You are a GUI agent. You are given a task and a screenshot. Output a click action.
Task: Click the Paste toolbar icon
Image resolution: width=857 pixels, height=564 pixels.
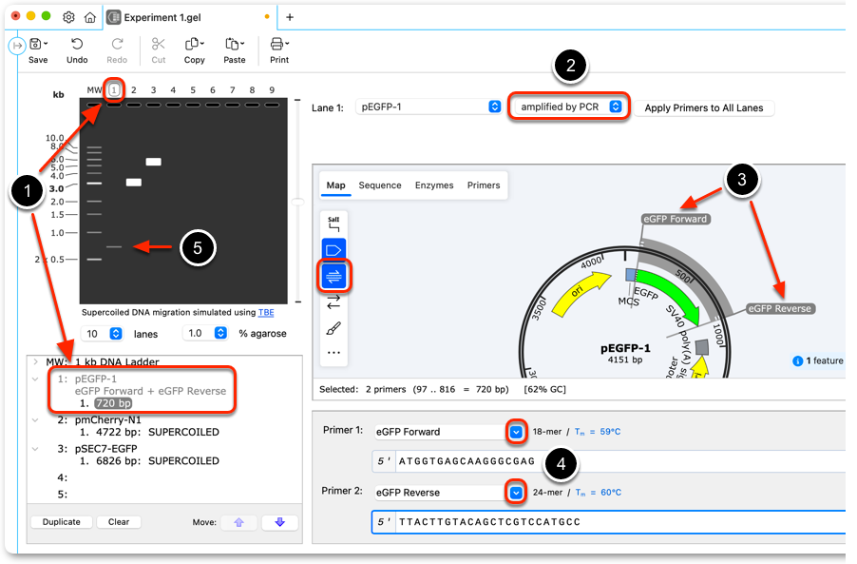click(x=235, y=45)
